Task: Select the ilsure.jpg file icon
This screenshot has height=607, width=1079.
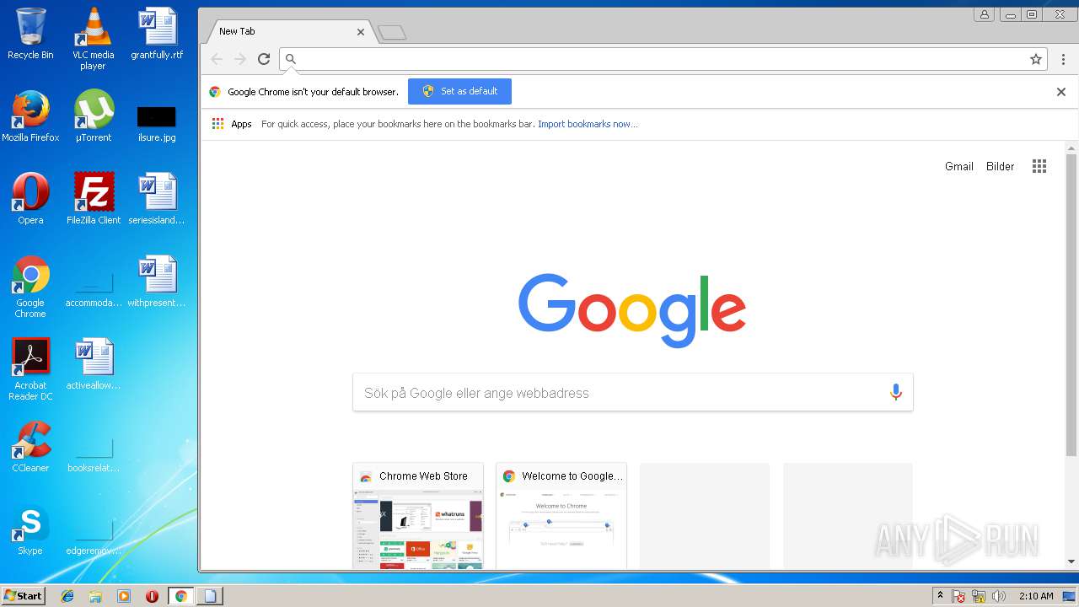Action: pos(157,122)
